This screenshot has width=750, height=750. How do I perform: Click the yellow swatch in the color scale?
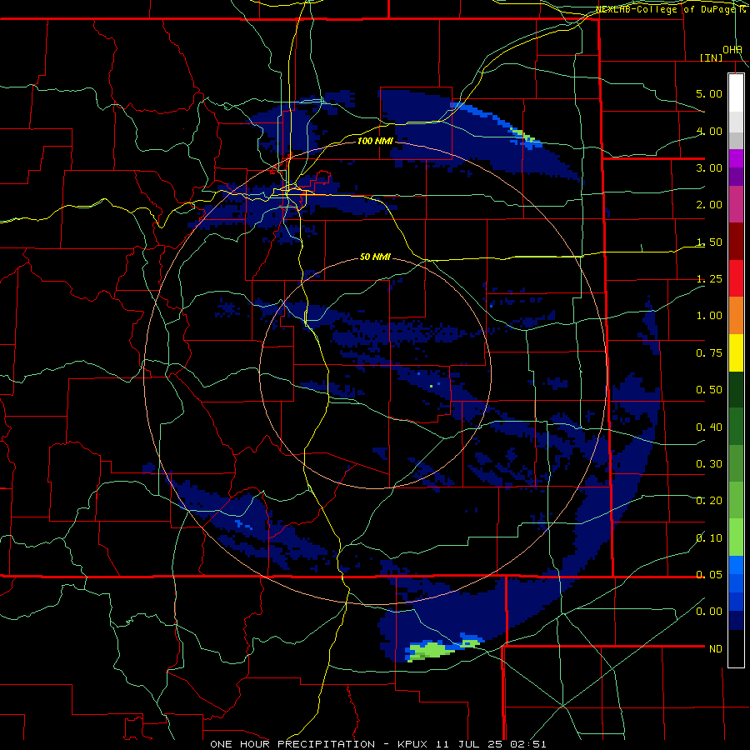(736, 353)
